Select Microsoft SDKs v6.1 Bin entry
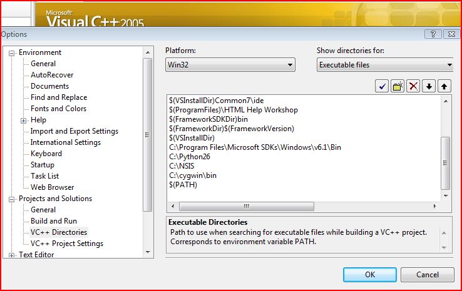 (x=255, y=147)
